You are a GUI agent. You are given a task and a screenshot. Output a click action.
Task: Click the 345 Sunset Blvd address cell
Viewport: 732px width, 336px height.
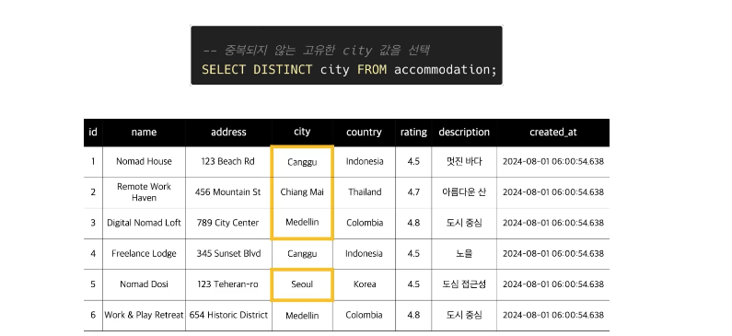pyautogui.click(x=227, y=253)
